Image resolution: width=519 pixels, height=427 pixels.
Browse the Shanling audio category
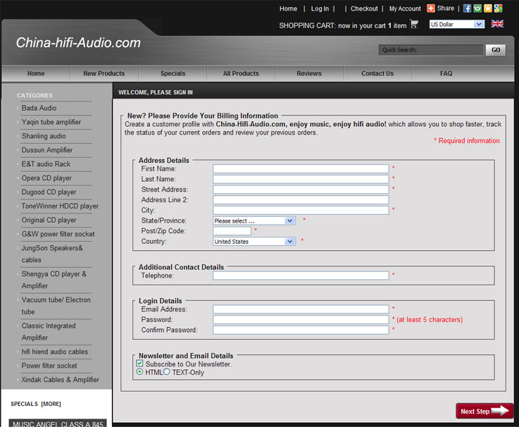point(44,136)
